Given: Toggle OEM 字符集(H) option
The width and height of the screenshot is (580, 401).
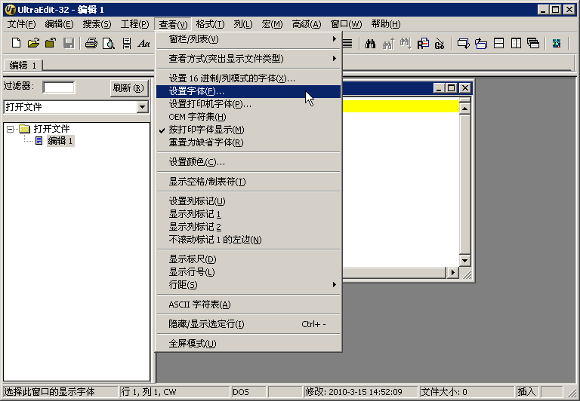Looking at the screenshot, I should (x=248, y=117).
